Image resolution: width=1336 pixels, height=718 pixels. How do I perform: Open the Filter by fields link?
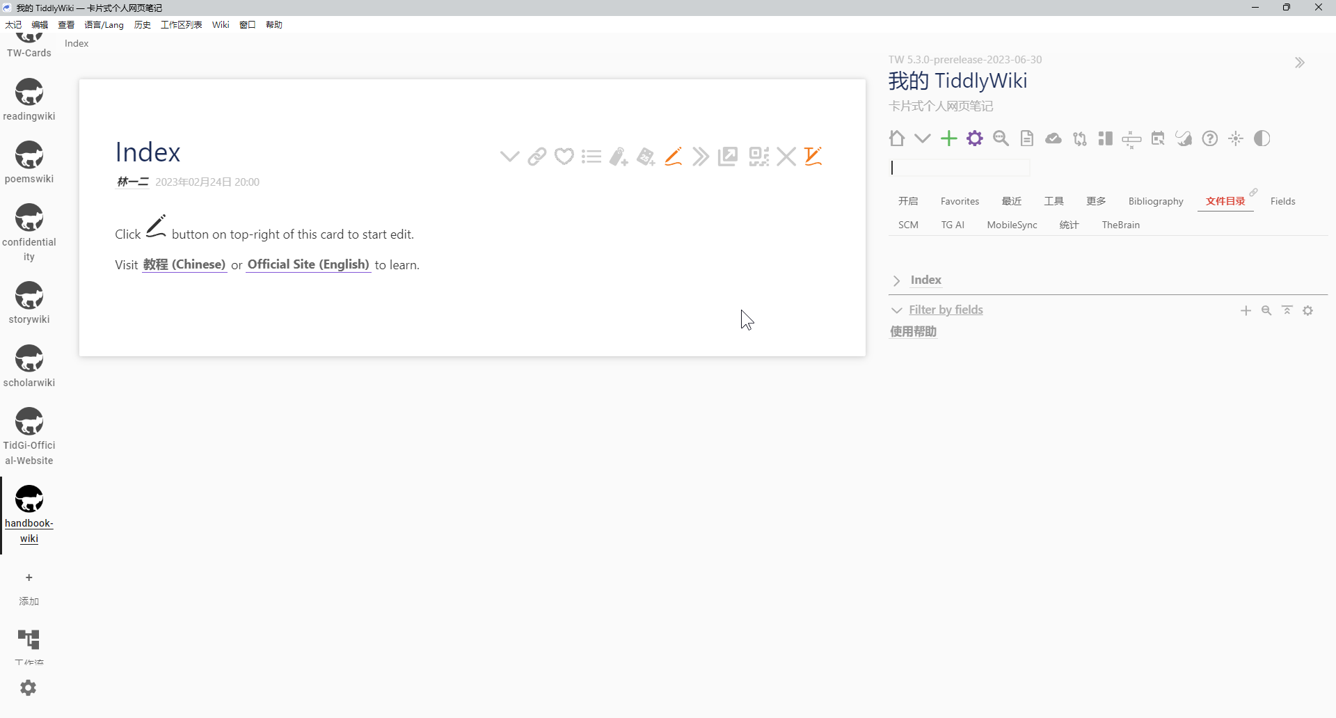946,310
